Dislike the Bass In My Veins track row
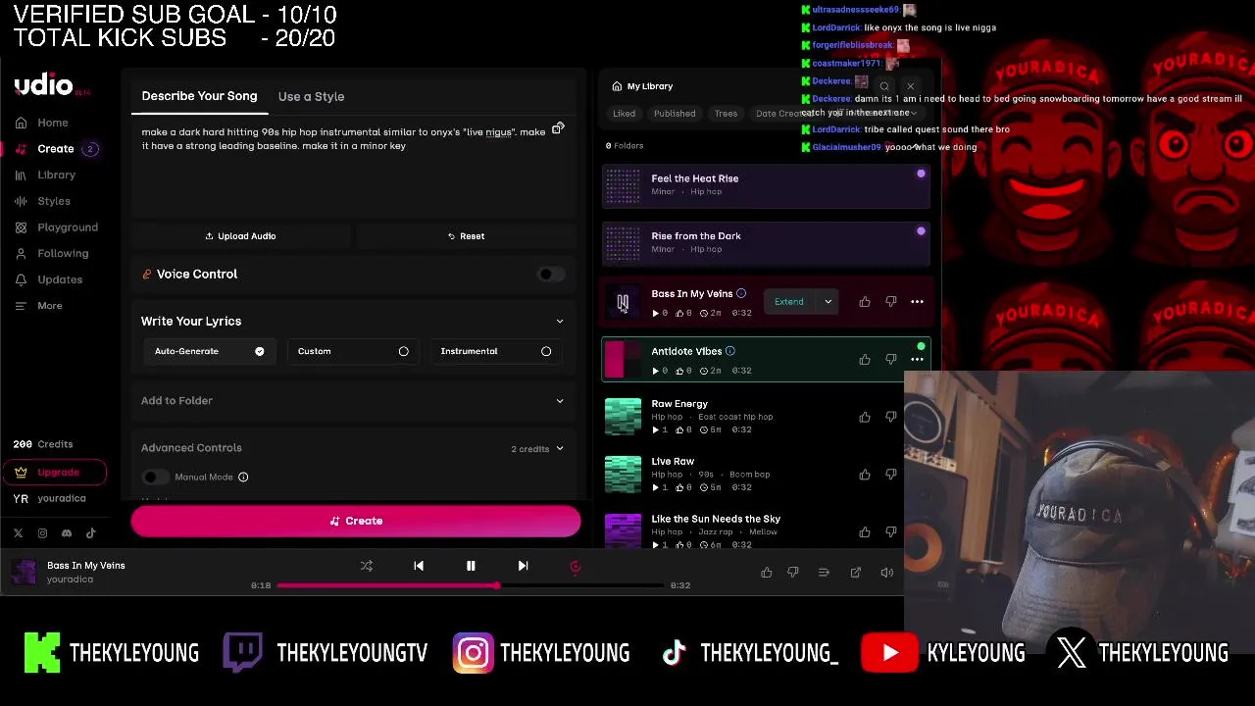The image size is (1255, 706). click(891, 302)
